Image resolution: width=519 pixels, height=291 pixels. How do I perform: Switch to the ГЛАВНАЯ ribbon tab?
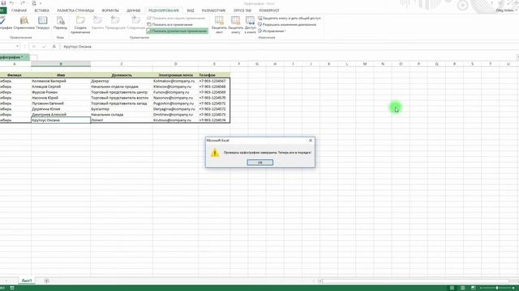19,11
